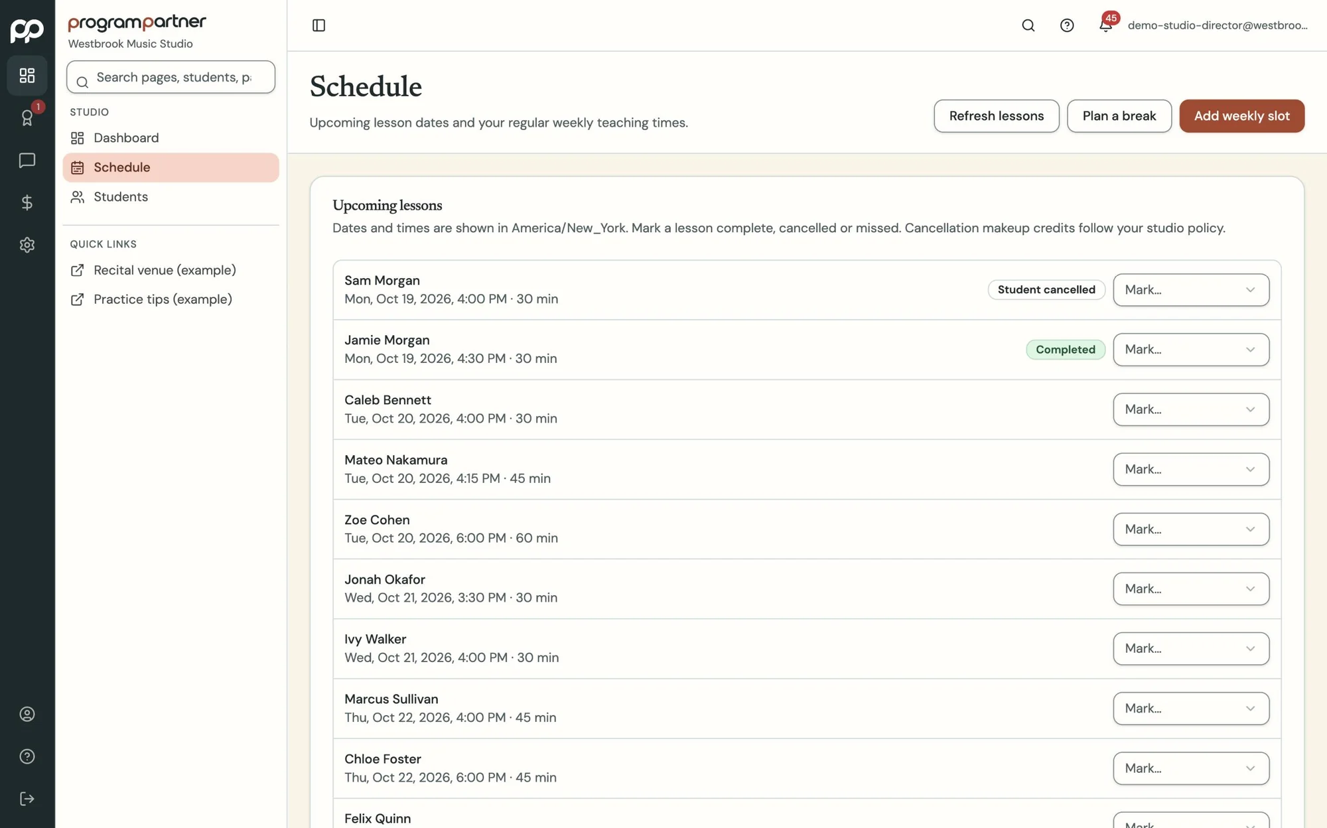This screenshot has width=1327, height=828.
Task: Click the Westbrook Music Studio name
Action: coord(131,44)
